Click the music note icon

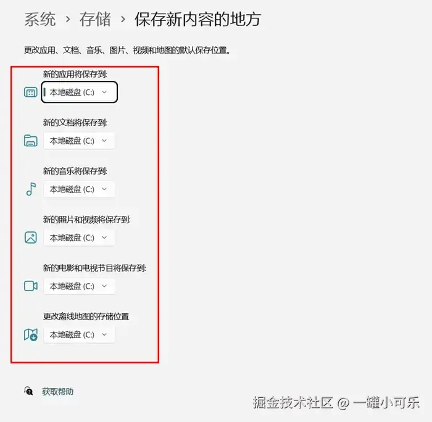click(31, 189)
